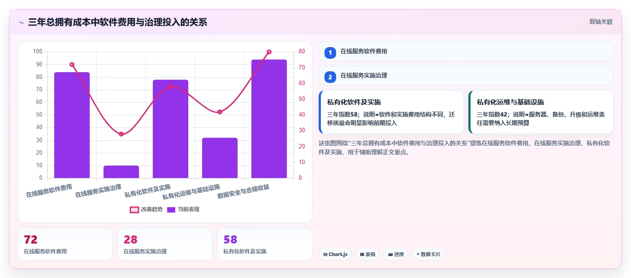Click the short 在线服务实施治理 bar
The image size is (631, 278).
(x=121, y=172)
